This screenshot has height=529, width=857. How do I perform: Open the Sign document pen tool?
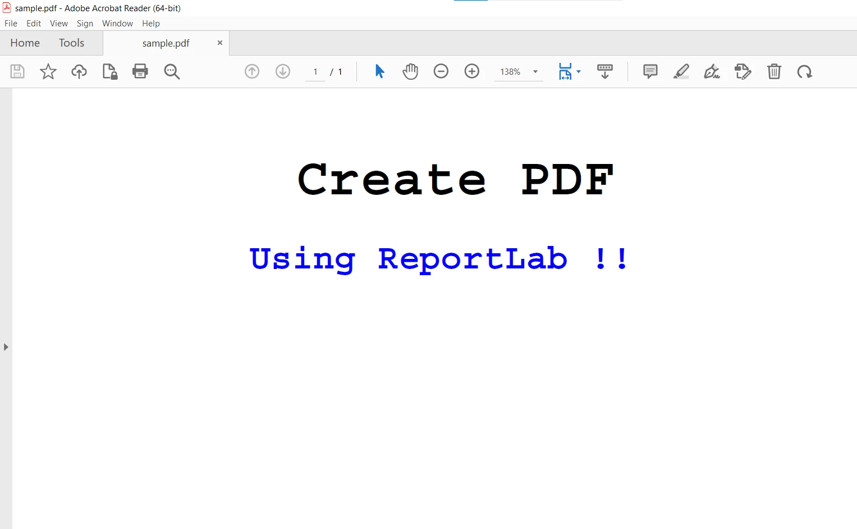(712, 71)
